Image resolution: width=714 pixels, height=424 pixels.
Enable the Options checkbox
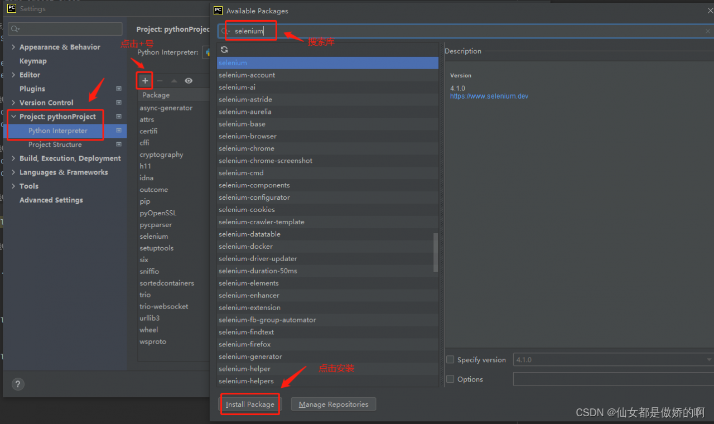coord(450,379)
